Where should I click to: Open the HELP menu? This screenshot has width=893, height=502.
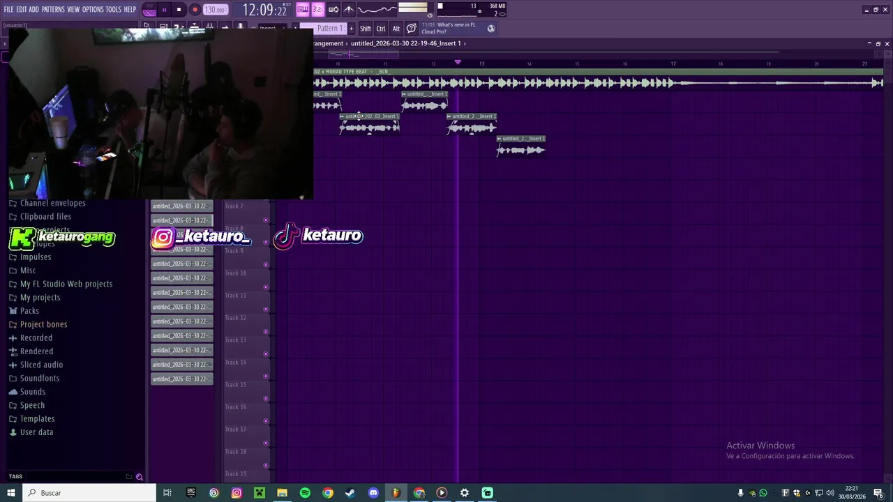coord(130,9)
